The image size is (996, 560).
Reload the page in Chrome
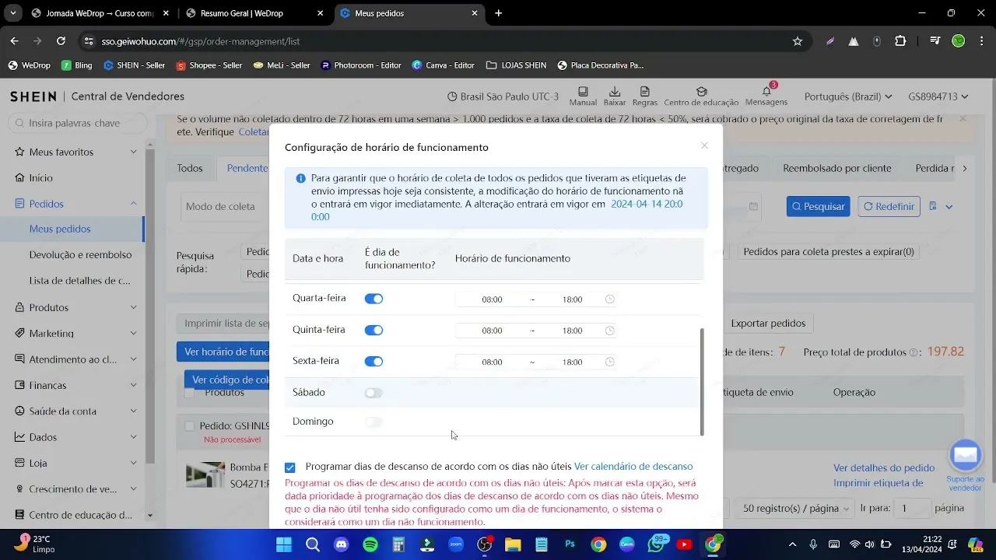(x=61, y=41)
